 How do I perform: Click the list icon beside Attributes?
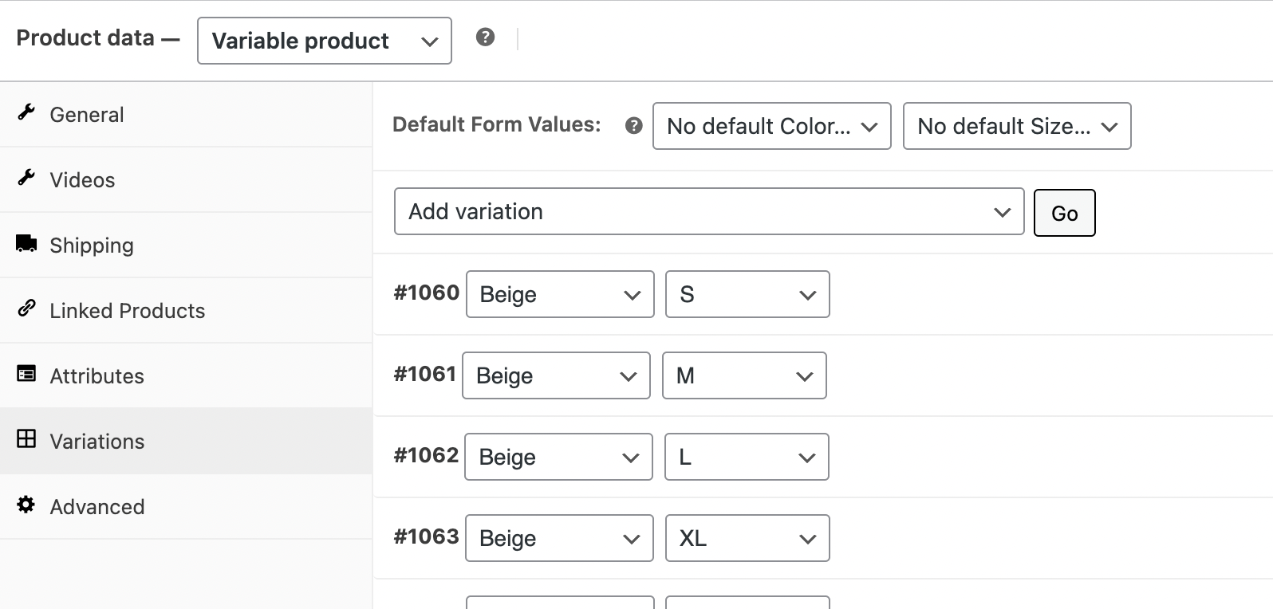pos(26,374)
